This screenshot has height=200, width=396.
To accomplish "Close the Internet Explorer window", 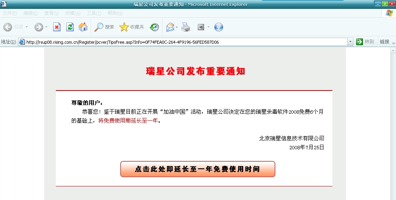I will point(392,4).
